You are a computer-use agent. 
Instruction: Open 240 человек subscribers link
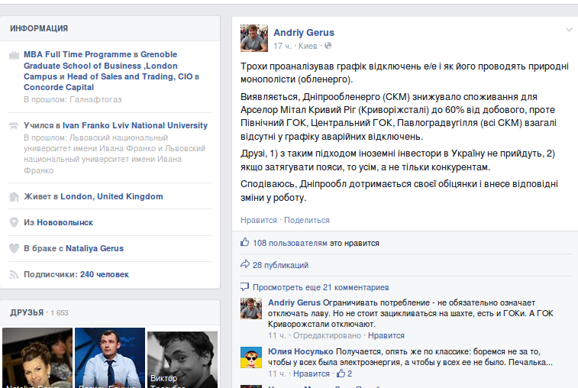tap(105, 274)
